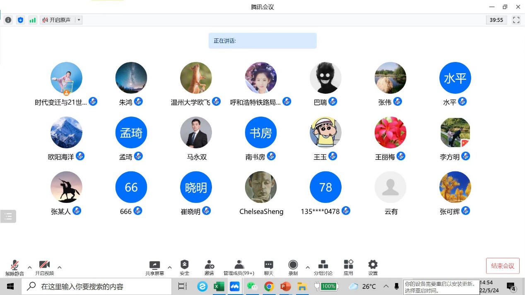Open the Share Screen (共享屏幕) tool
The image size is (525, 295).
[154, 267]
